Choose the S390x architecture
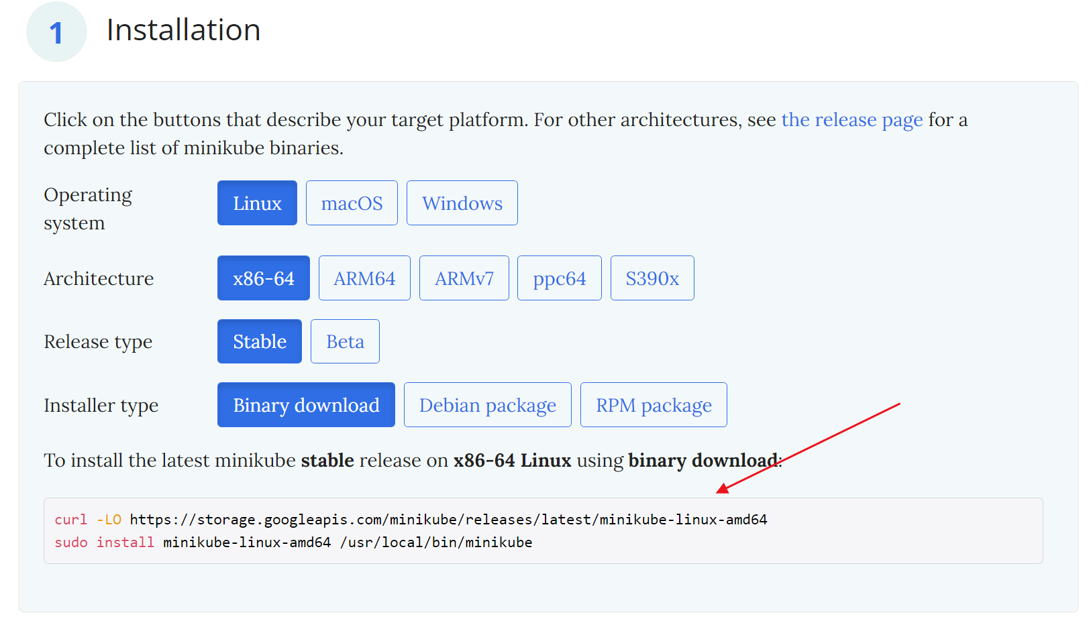This screenshot has height=627, width=1089. (652, 278)
